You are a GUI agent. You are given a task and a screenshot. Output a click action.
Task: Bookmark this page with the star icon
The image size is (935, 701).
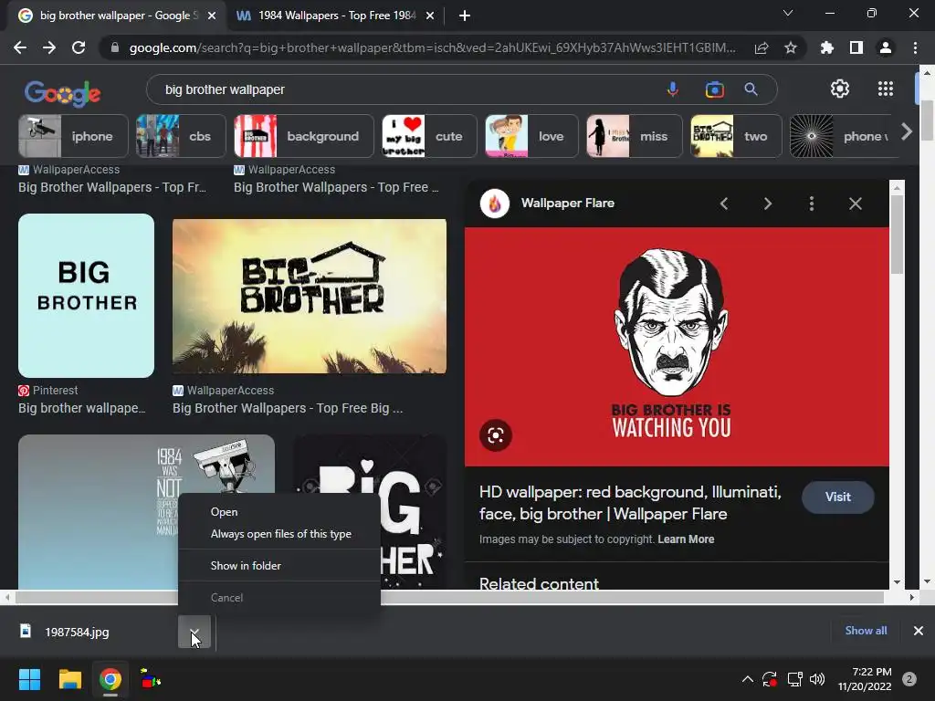pos(791,47)
